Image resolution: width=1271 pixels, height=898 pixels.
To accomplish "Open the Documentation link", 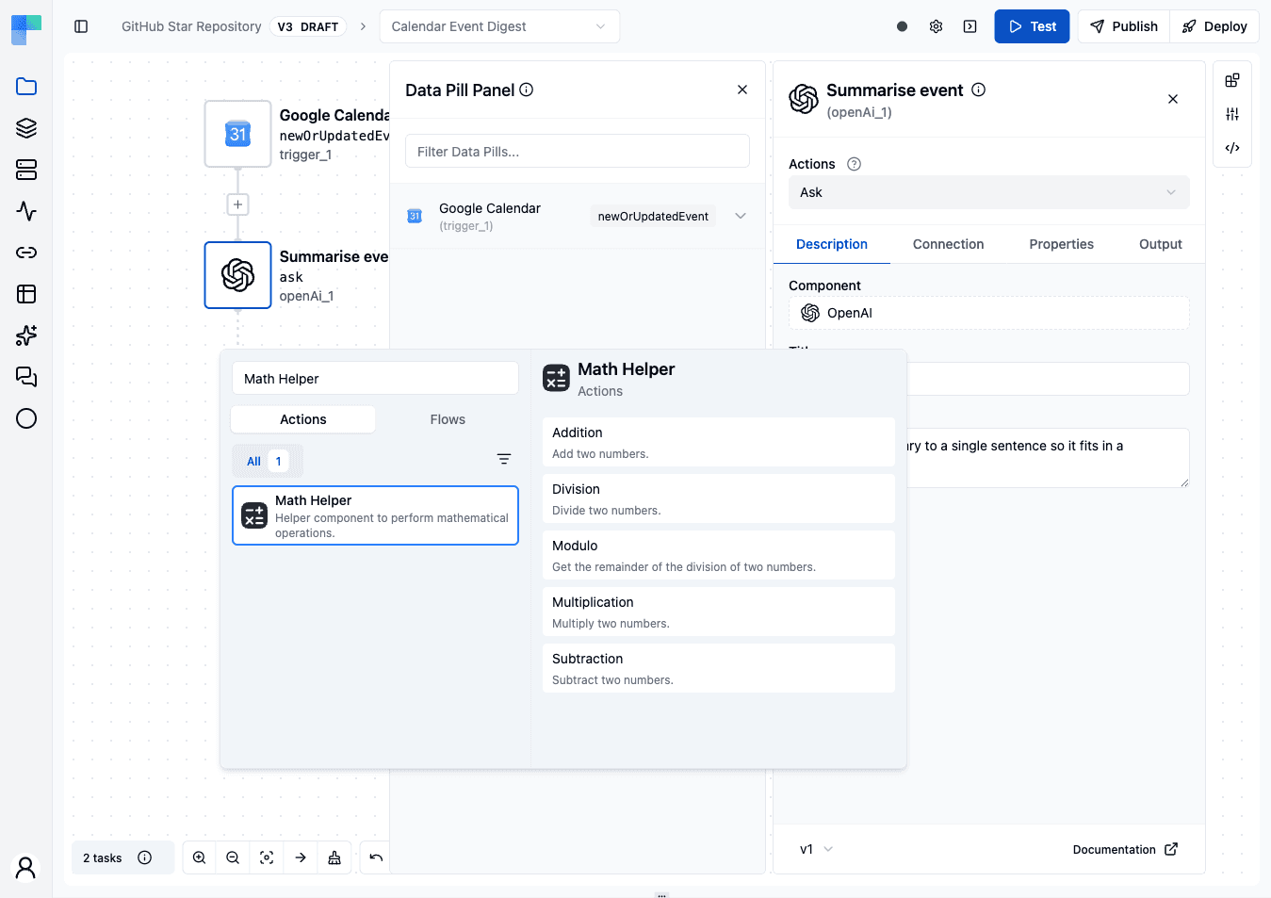I will (x=1125, y=849).
